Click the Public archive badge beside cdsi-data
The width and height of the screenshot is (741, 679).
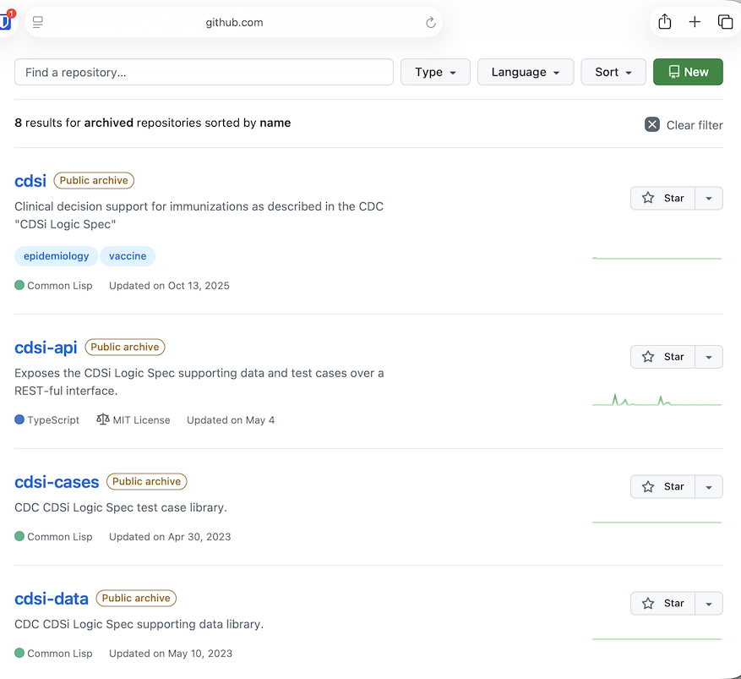(x=136, y=598)
